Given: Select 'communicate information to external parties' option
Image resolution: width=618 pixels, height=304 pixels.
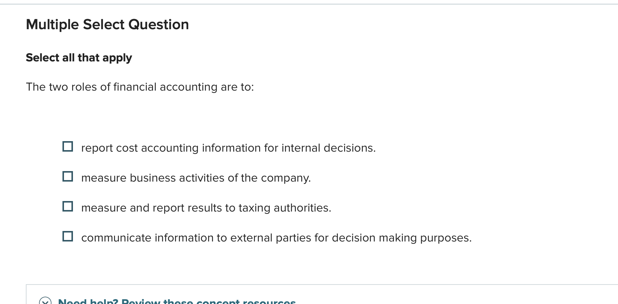Looking at the screenshot, I should click(x=68, y=236).
